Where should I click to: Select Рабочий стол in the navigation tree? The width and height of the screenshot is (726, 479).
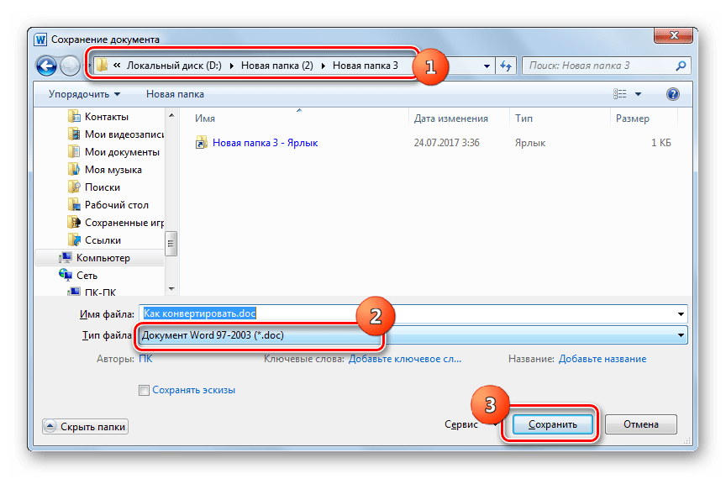click(x=117, y=205)
